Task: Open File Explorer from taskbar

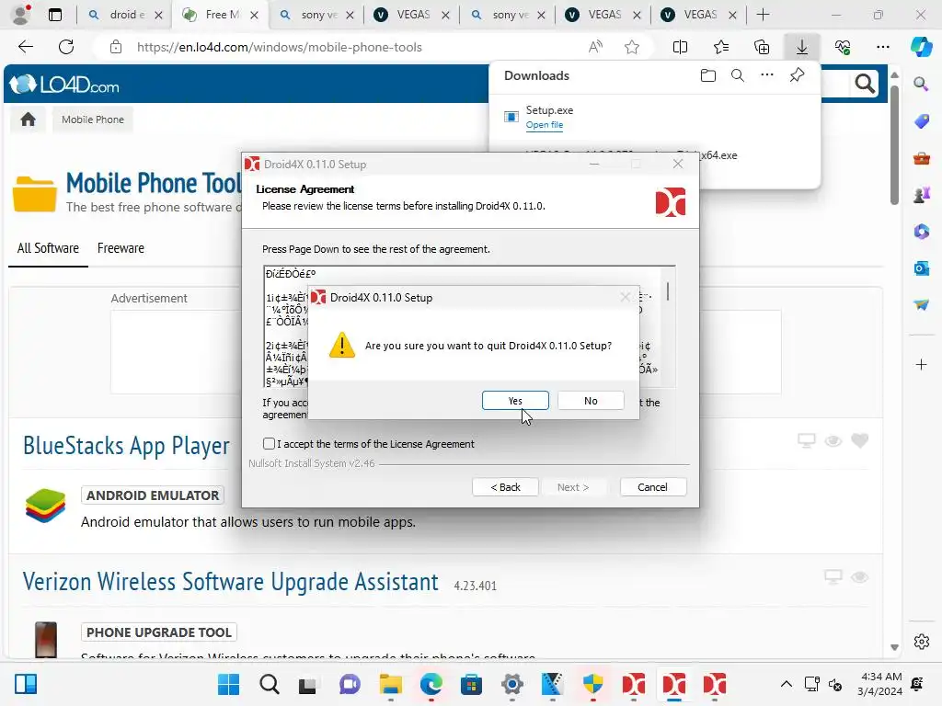Action: (390, 684)
